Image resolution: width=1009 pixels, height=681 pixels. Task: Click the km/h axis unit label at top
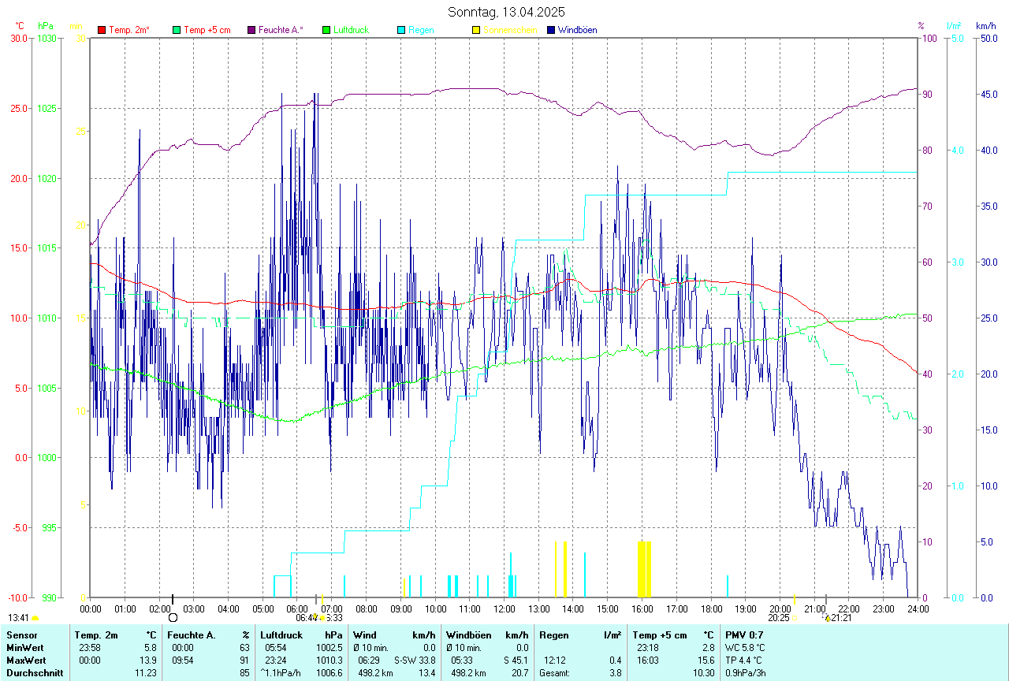[985, 26]
